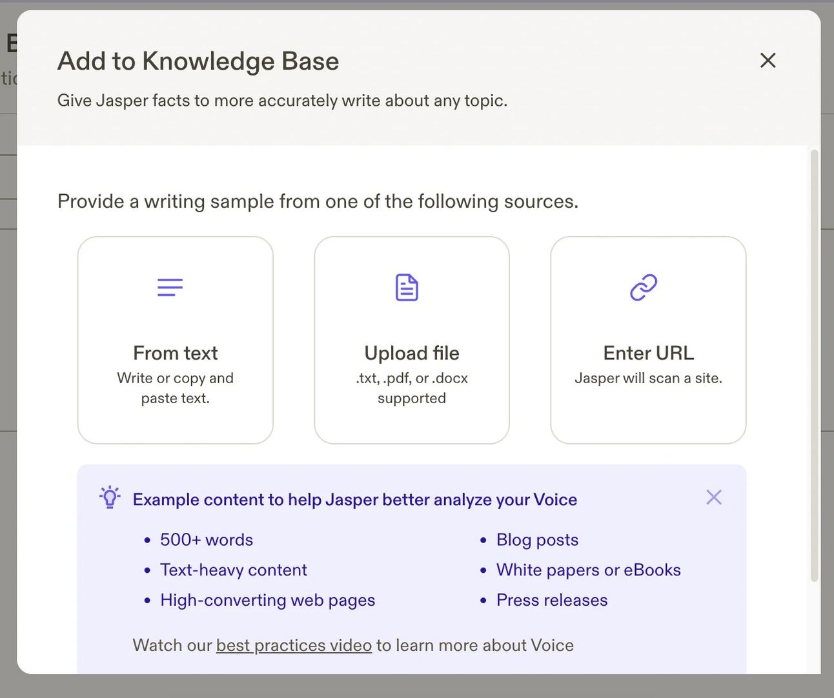Click 'Example content to help Jasper' heading
The width and height of the screenshot is (834, 698).
[x=355, y=500]
